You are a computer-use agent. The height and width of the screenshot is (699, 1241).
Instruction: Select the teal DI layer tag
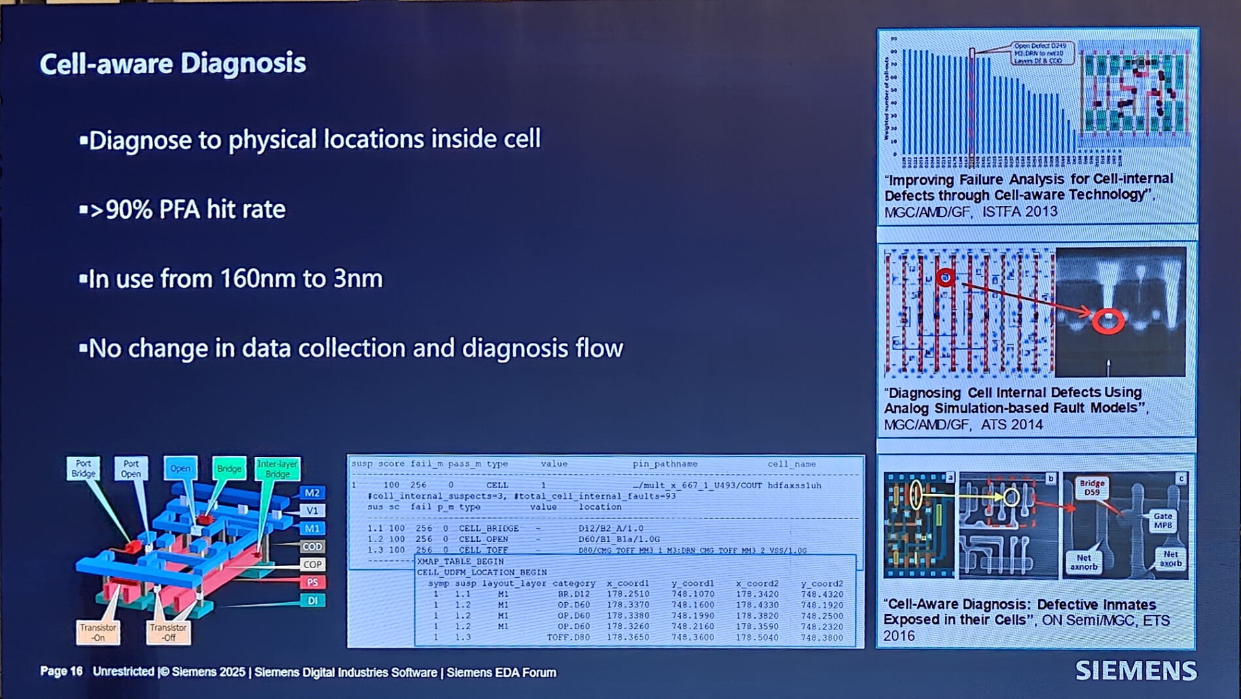(x=312, y=600)
